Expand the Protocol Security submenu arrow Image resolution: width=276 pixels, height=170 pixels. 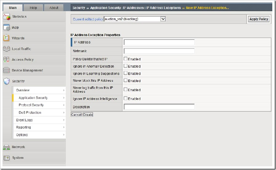(x=64, y=105)
